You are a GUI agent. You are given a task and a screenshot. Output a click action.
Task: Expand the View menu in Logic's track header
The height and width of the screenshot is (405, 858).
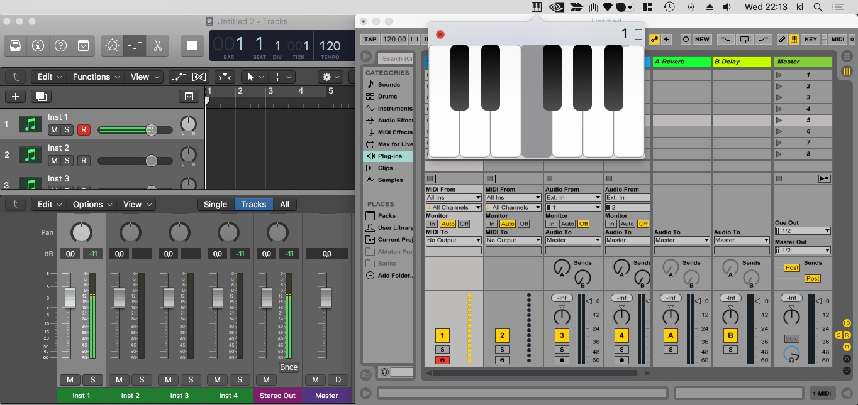point(141,77)
